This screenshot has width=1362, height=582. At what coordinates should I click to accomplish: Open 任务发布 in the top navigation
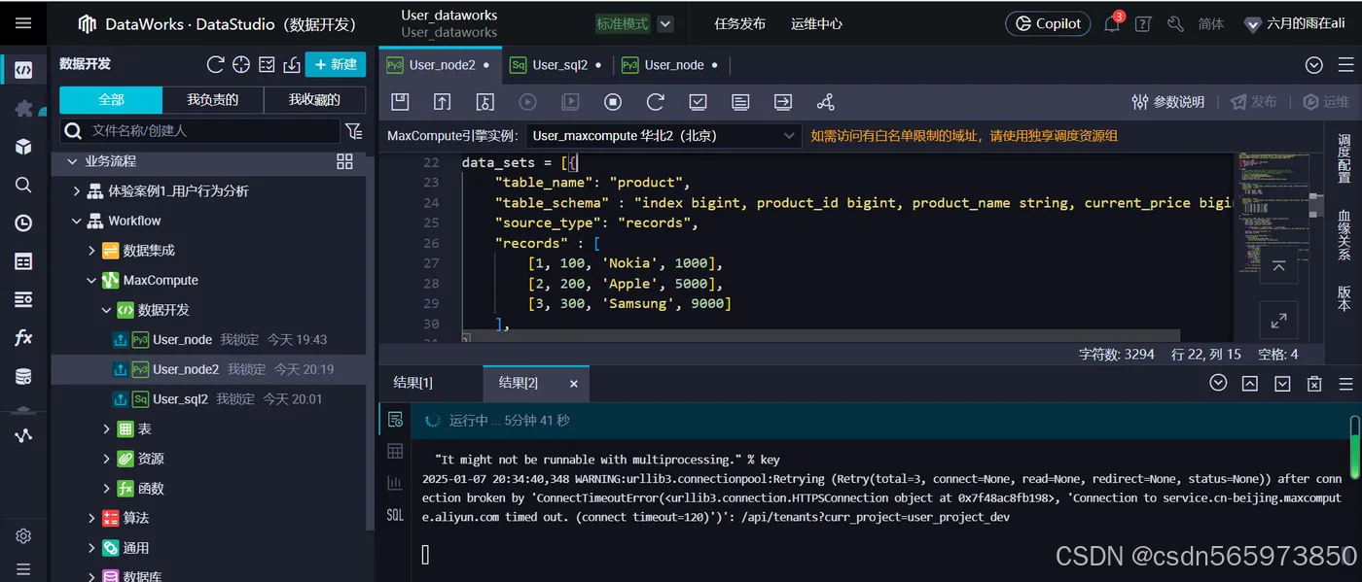739,23
